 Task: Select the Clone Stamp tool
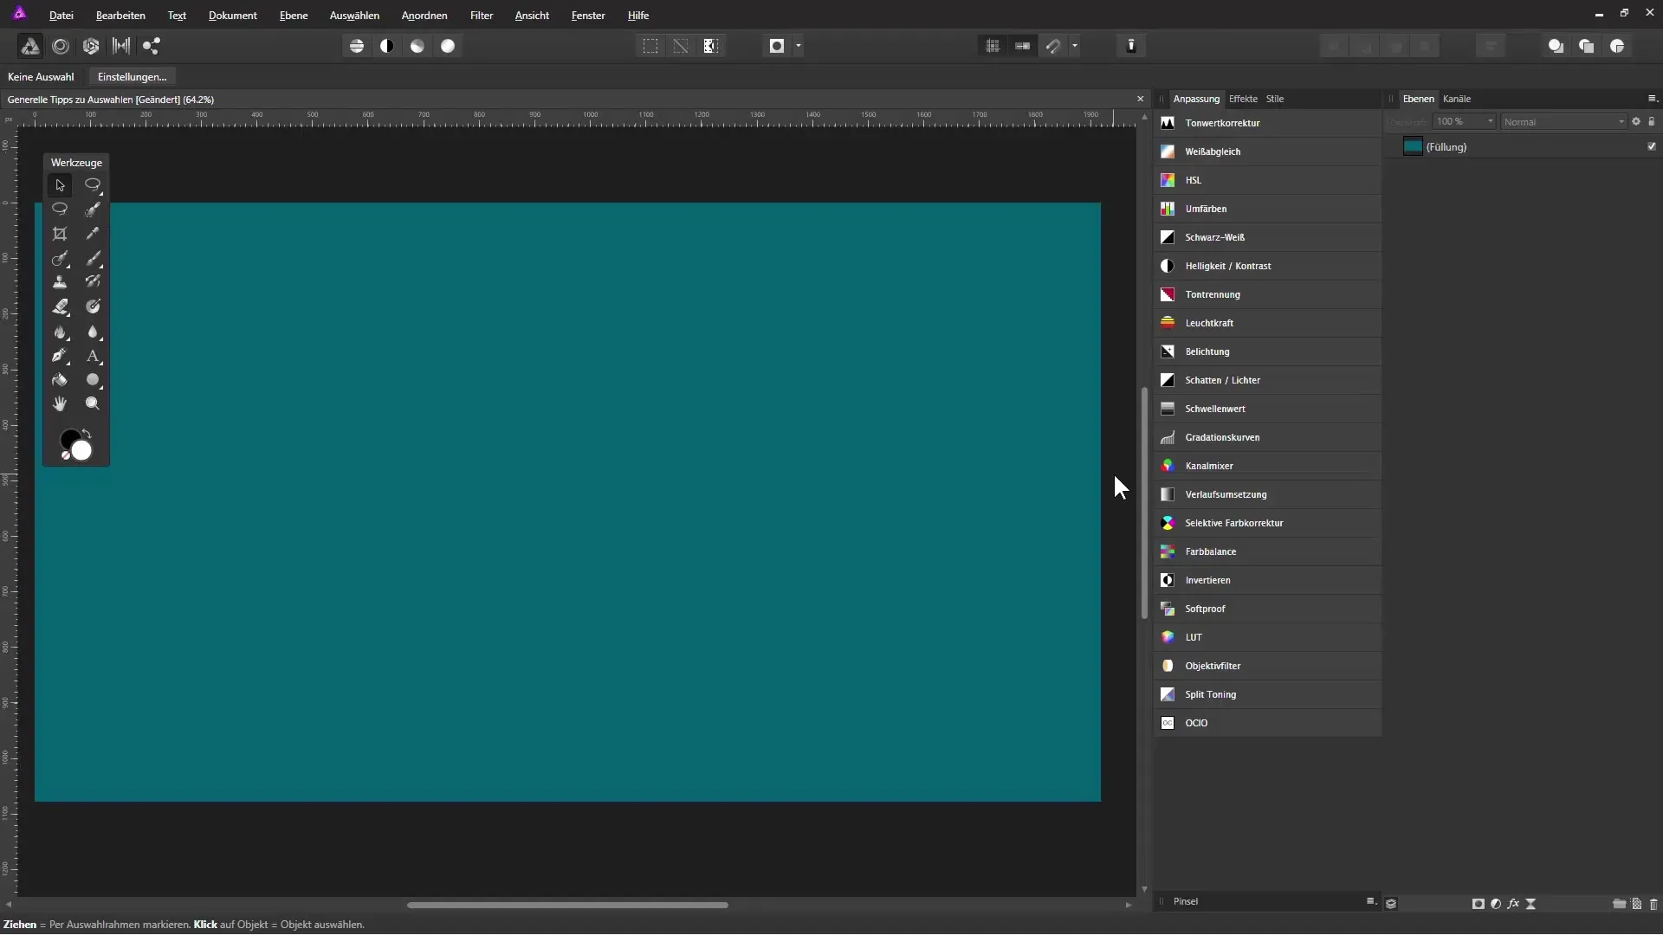(60, 282)
